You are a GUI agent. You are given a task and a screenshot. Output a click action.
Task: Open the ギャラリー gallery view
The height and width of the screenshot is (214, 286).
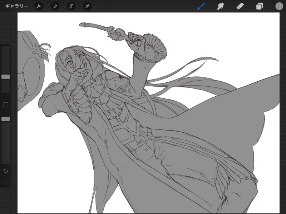pos(16,6)
